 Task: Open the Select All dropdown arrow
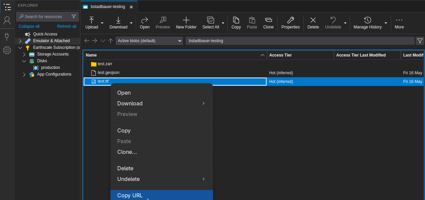coord(223,23)
